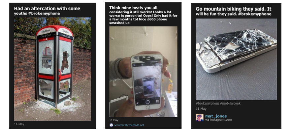Click the globe icon beside scontent-lhr.xx.fbcdn.net
The height and width of the screenshot is (132, 289).
(111, 125)
